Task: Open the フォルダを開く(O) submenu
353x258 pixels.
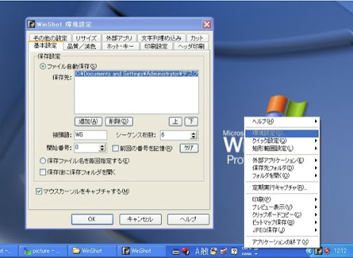Action: click(282, 175)
